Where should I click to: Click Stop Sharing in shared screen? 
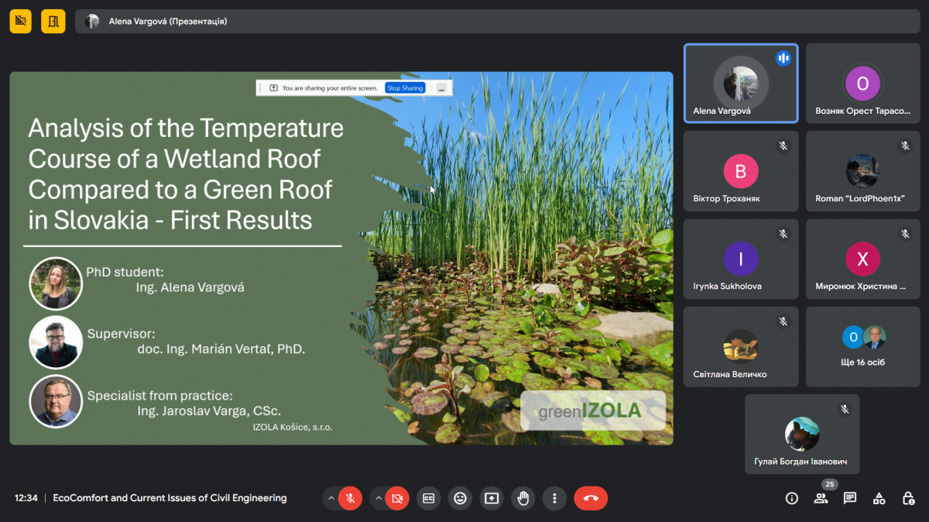click(x=405, y=88)
